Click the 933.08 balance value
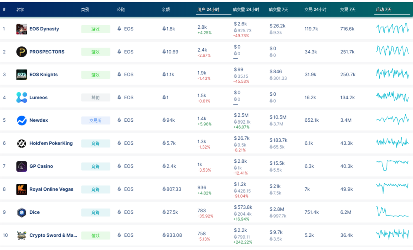 tap(172, 235)
